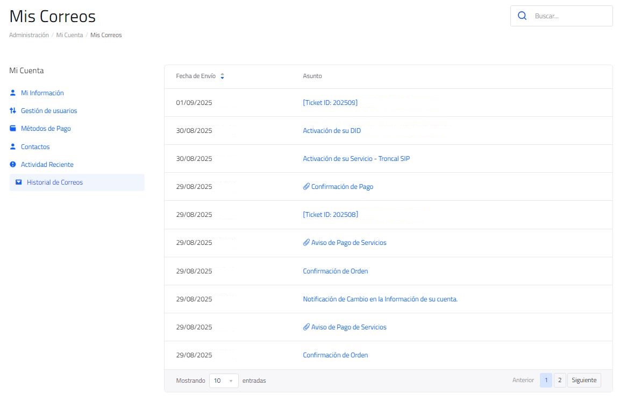Click the alert icon beside Actividad Reciente
The image size is (620, 401).
[13, 164]
